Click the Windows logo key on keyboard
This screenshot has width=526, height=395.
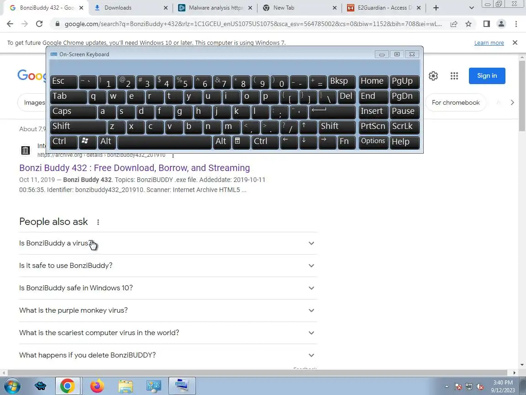(x=88, y=142)
